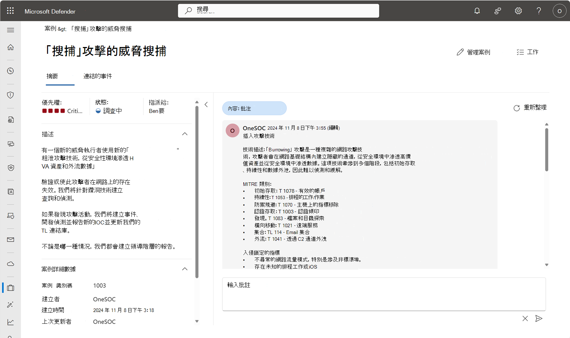The height and width of the screenshot is (338, 570).
Task: Switch to the 連結的事件 tab
Action: 97,76
